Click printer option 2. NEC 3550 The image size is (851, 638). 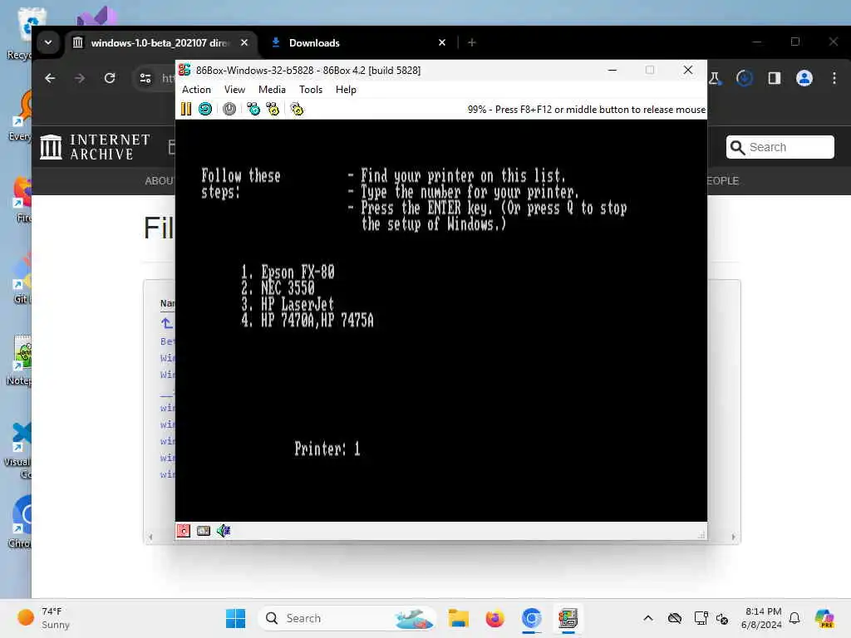coord(278,288)
